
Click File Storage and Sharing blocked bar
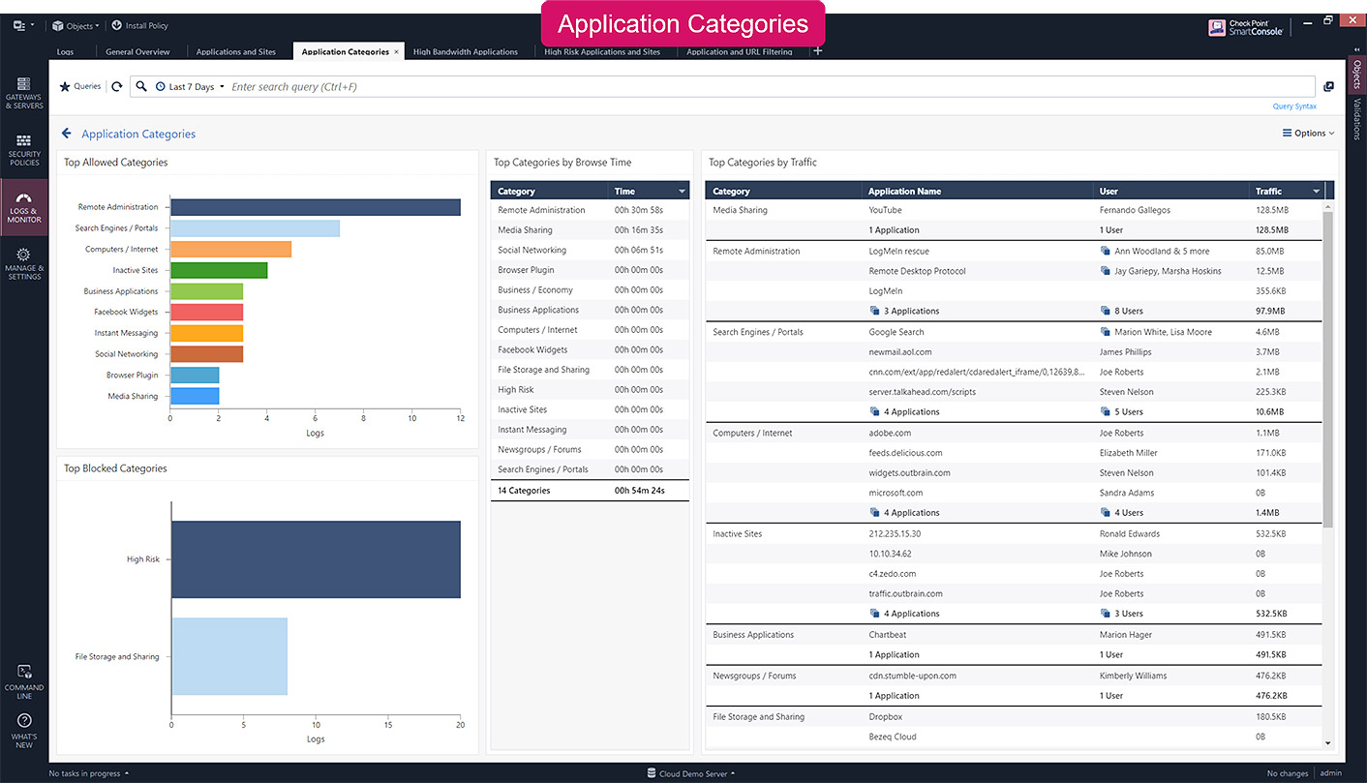coord(229,656)
